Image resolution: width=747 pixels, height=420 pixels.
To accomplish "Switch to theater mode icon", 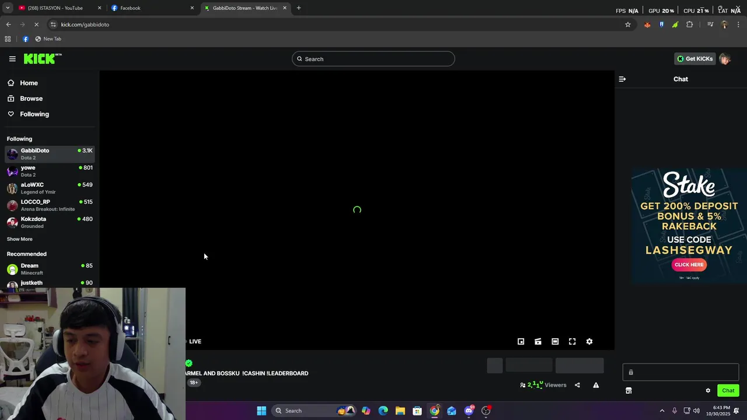I will click(x=555, y=342).
